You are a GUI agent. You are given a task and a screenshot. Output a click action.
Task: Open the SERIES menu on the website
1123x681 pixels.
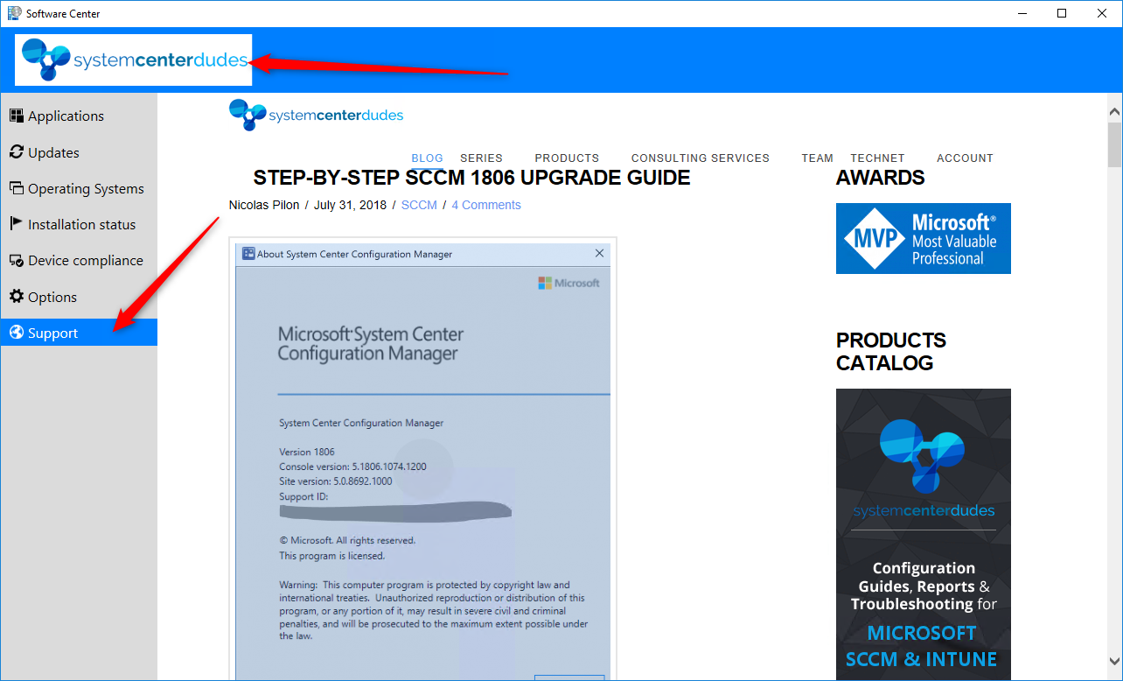click(x=482, y=158)
